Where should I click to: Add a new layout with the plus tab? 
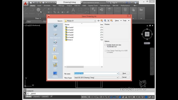(x=51, y=96)
